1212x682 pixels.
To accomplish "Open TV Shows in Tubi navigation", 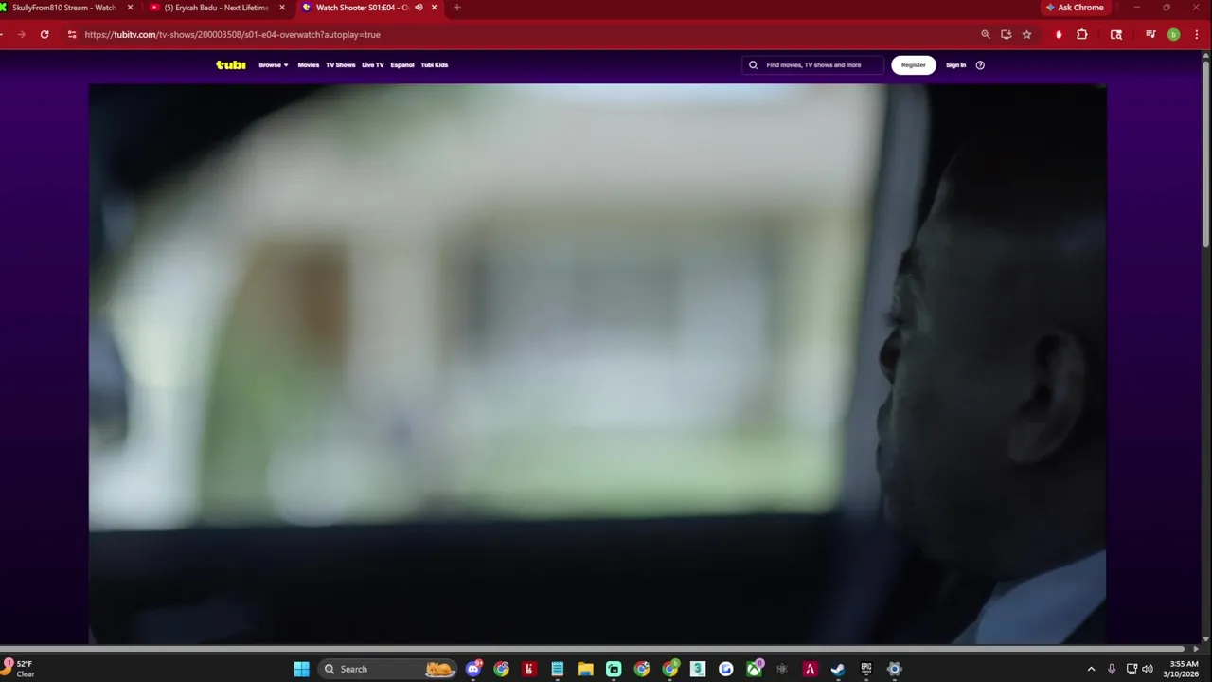I will tap(340, 64).
